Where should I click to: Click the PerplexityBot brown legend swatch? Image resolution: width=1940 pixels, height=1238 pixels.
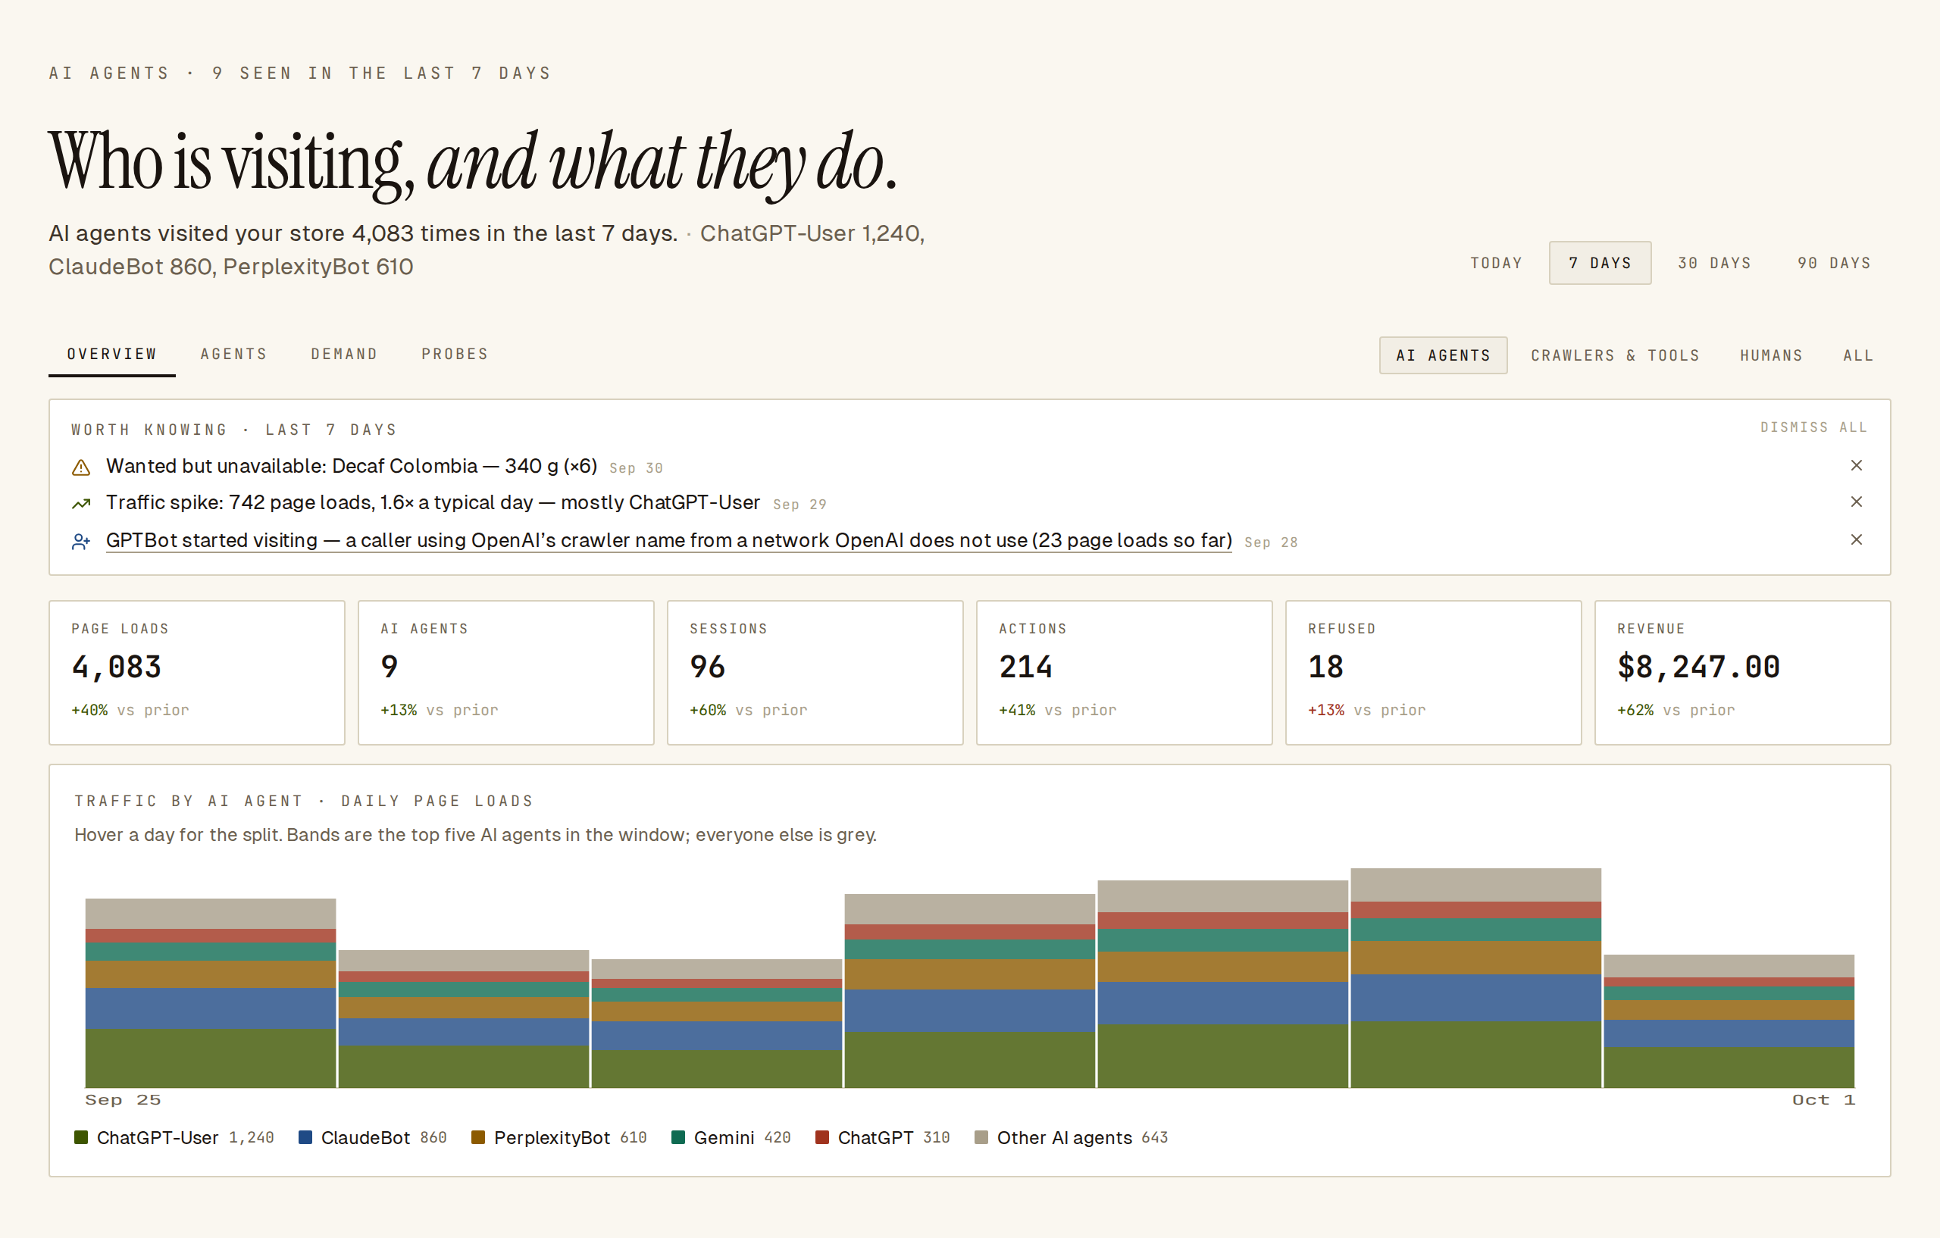(x=477, y=1137)
